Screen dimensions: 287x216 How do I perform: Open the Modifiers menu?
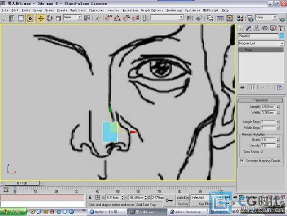(78, 10)
